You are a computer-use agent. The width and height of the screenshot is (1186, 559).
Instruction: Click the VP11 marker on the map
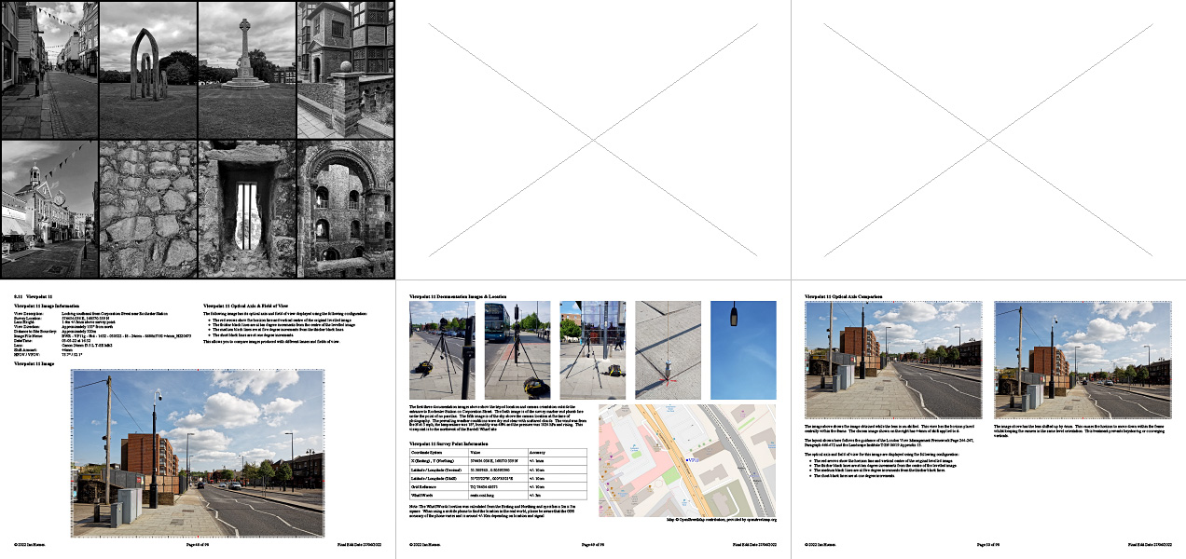click(691, 460)
